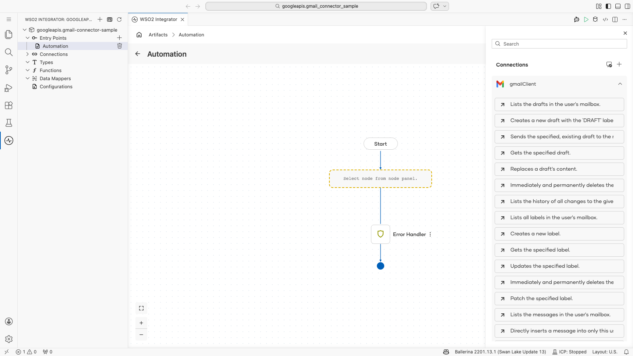Toggle the bottom panel layout

pyautogui.click(x=618, y=6)
